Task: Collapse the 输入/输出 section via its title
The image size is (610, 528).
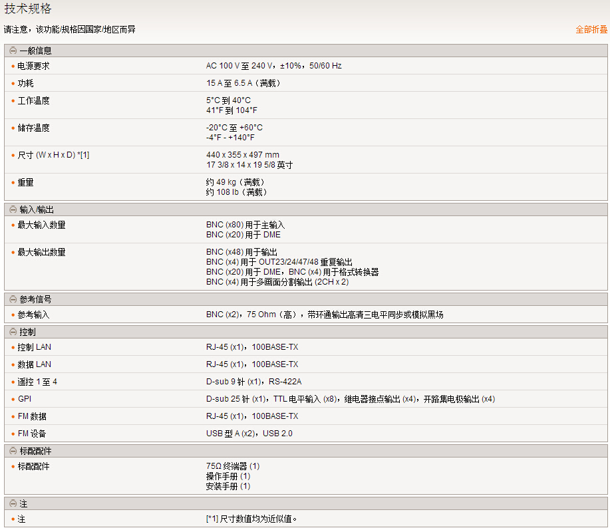Action: (x=37, y=209)
